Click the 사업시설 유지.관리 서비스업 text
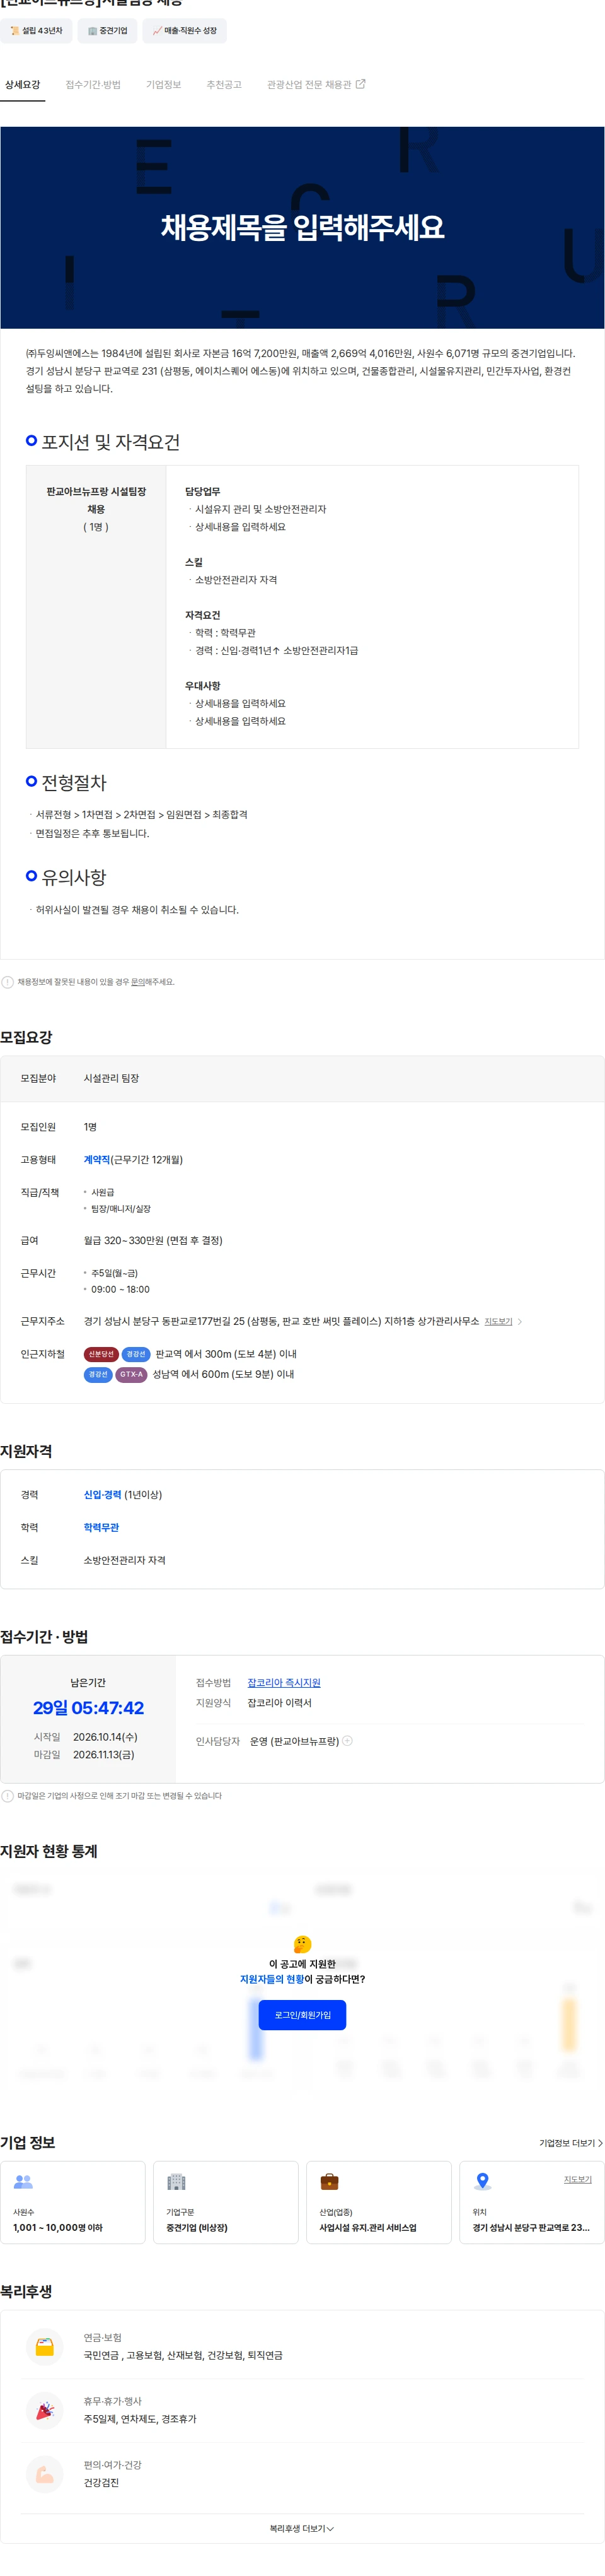Viewport: 605px width, 2576px height. (x=369, y=2228)
